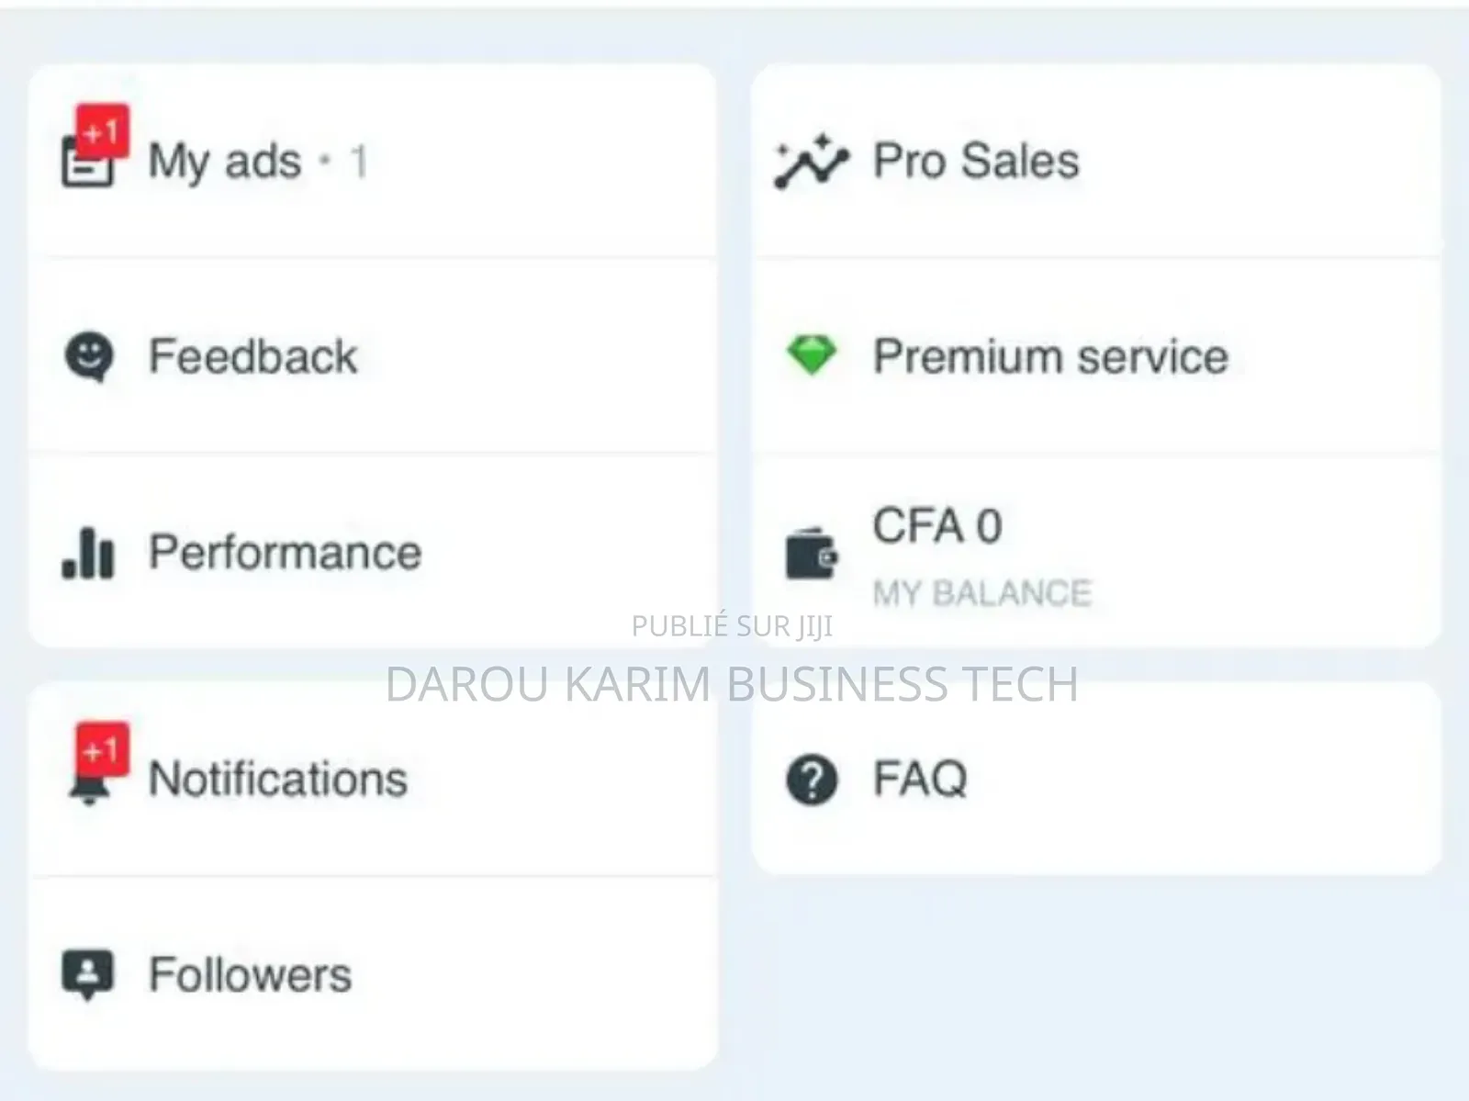The image size is (1469, 1101).
Task: Click the Pro Sales sparkle graph icon
Action: click(812, 162)
